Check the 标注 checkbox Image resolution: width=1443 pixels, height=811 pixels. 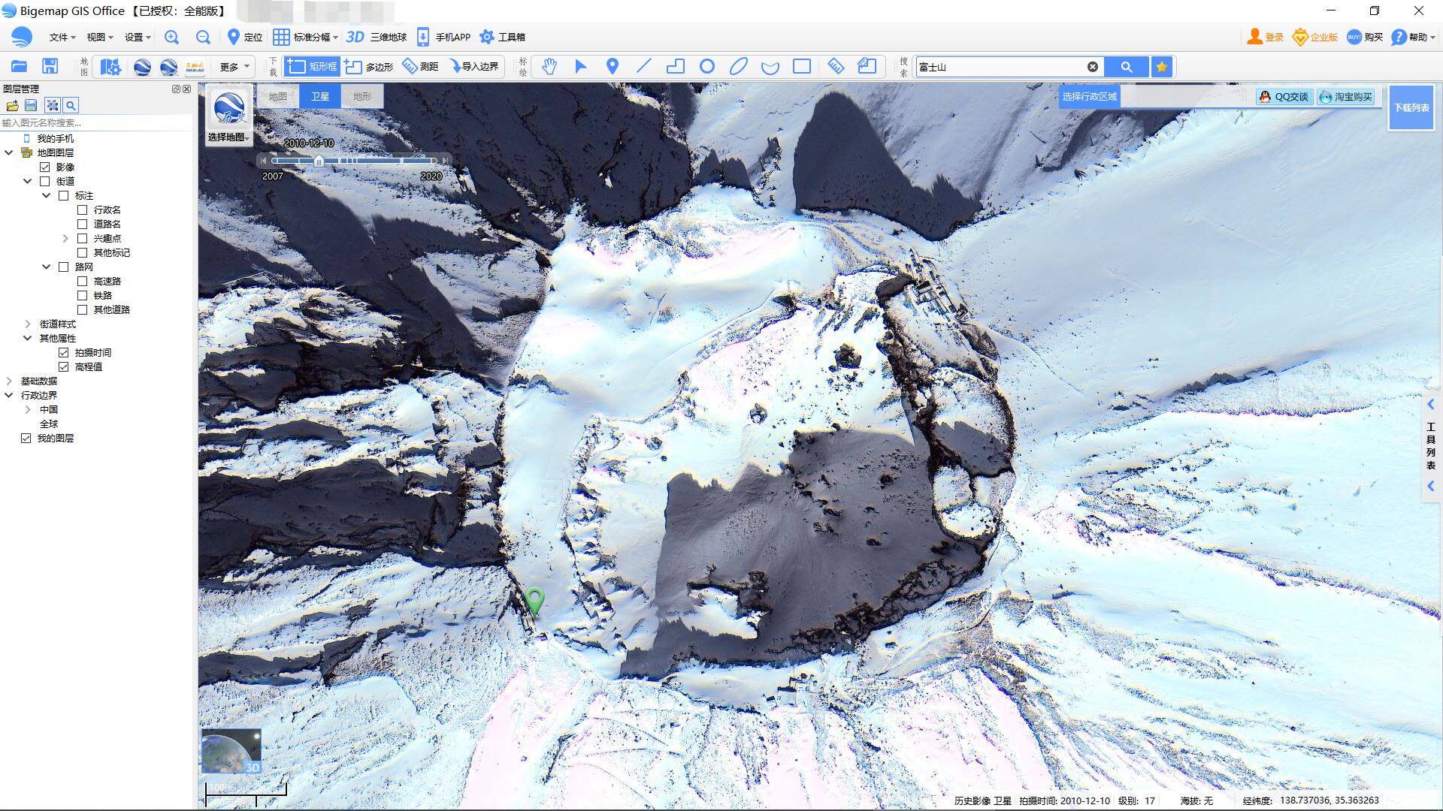click(x=64, y=195)
